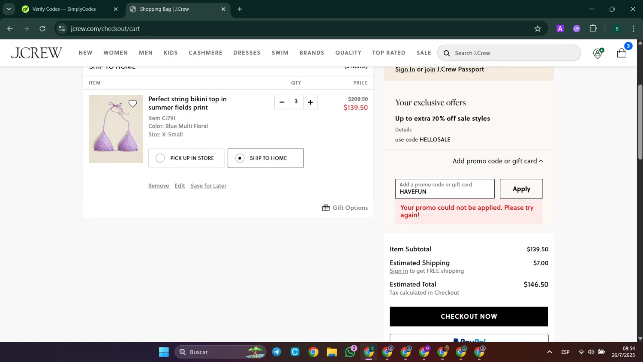Open the SALE menu category
This screenshot has width=643, height=362.
(424, 53)
